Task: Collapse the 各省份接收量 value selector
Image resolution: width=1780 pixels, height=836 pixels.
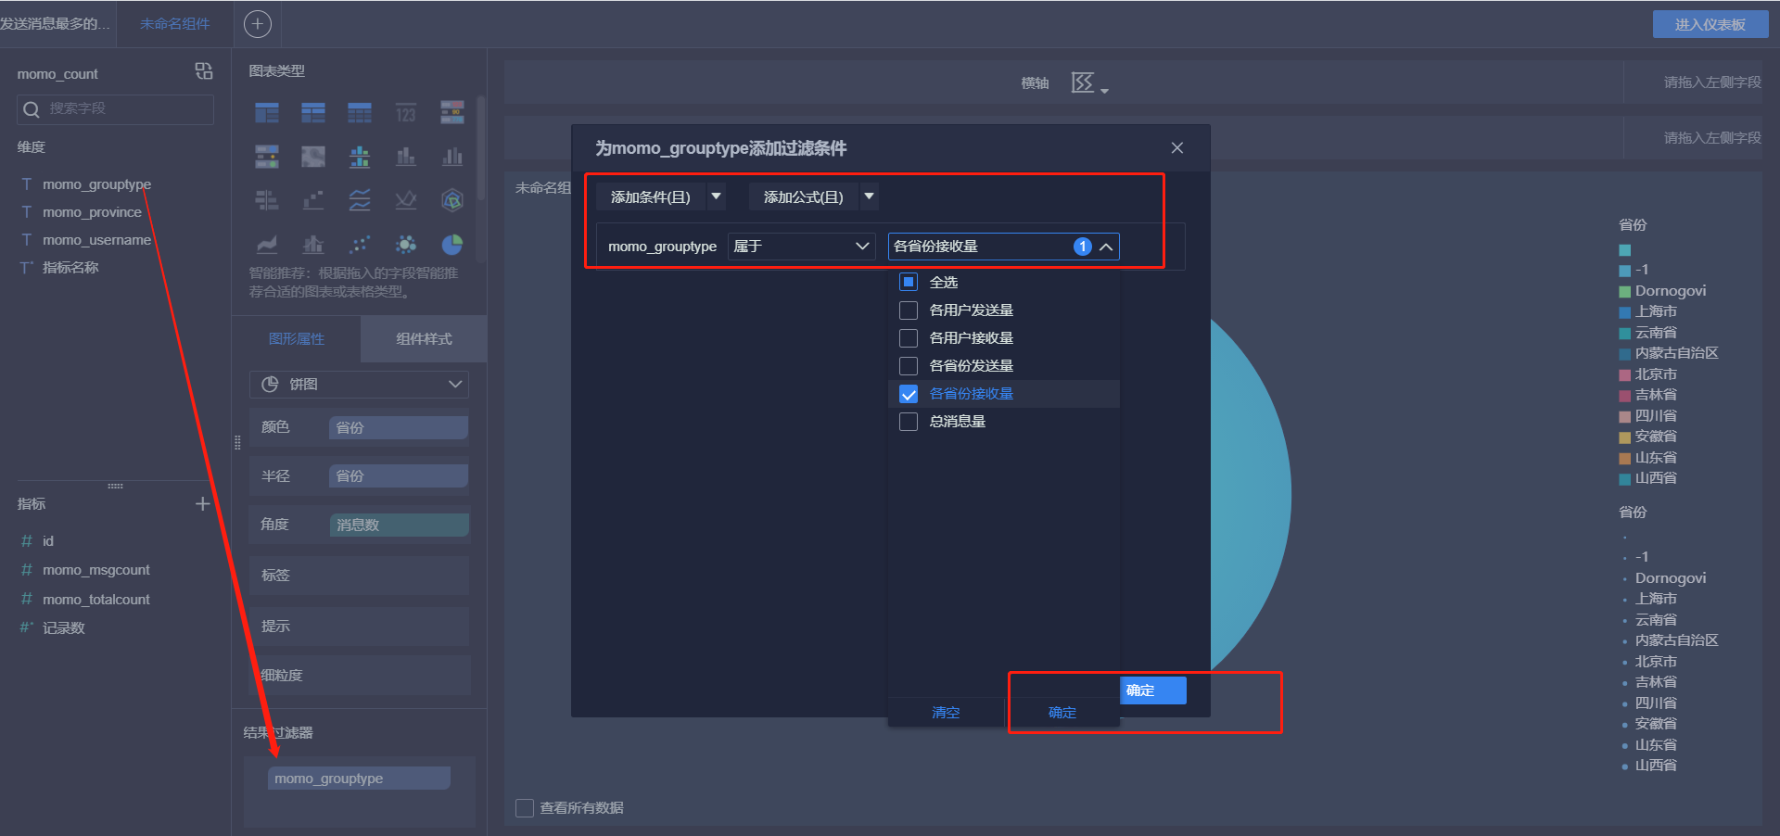Action: tap(1106, 247)
